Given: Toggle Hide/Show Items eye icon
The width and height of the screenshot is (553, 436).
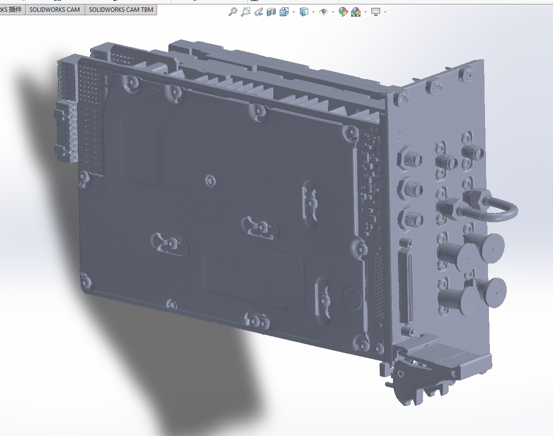Looking at the screenshot, I should tap(324, 12).
